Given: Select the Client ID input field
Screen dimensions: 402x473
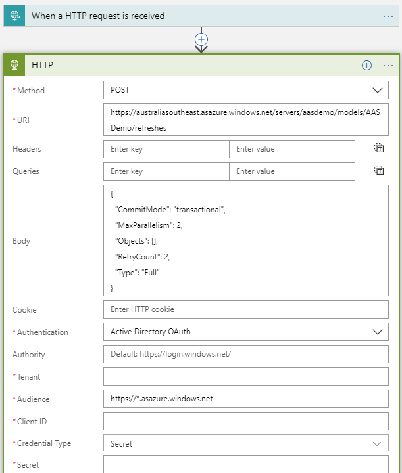Looking at the screenshot, I should tap(245, 421).
